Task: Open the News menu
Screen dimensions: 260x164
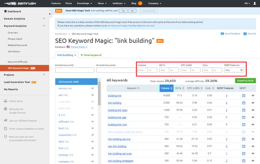Action: tap(102, 3)
